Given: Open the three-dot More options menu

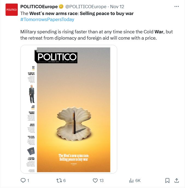Looking at the screenshot, I should [177, 7].
